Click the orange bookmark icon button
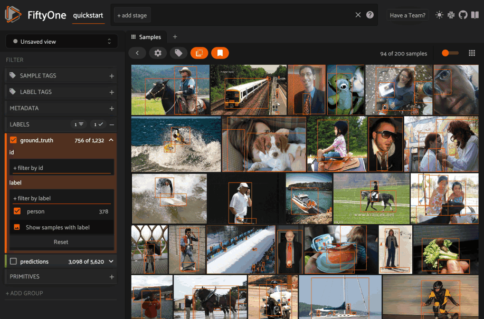Image resolution: width=484 pixels, height=319 pixels. (x=220, y=53)
